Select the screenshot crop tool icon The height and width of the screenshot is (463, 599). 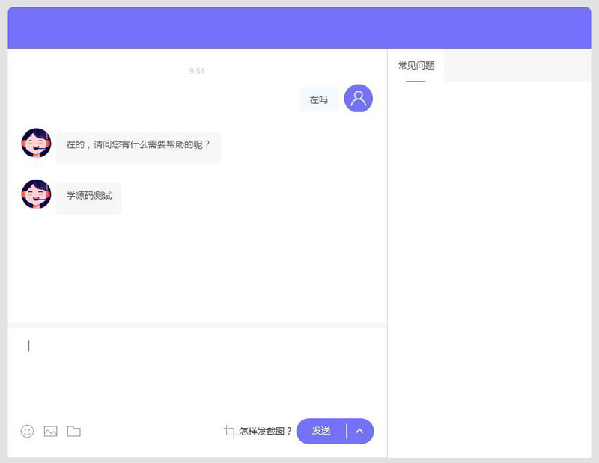pyautogui.click(x=229, y=431)
